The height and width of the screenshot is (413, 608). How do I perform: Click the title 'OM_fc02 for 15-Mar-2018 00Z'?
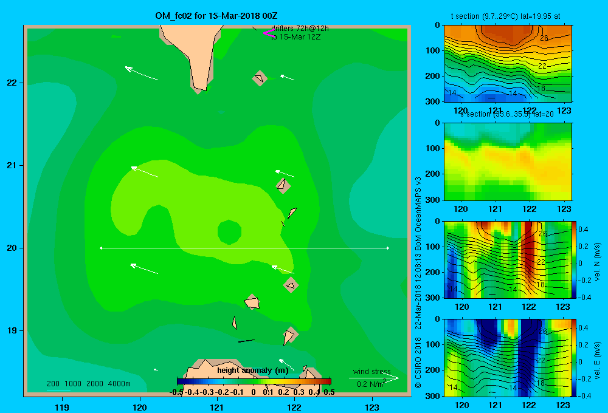(x=216, y=16)
